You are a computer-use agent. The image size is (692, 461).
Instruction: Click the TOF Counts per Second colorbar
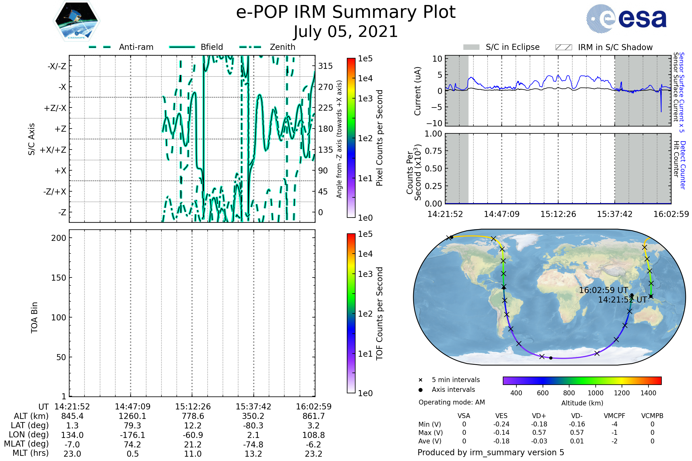point(351,313)
